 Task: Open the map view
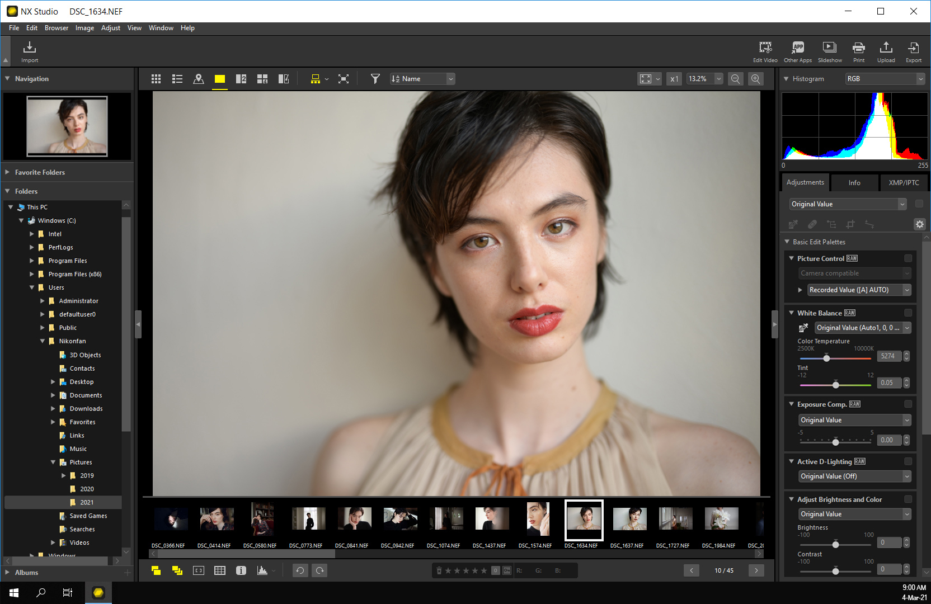click(199, 79)
